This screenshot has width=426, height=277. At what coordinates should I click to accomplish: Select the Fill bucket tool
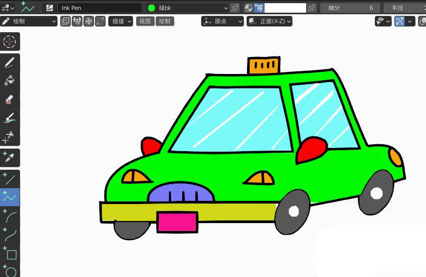10,81
